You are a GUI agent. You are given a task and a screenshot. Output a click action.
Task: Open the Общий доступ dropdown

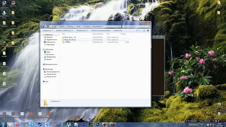(82, 31)
